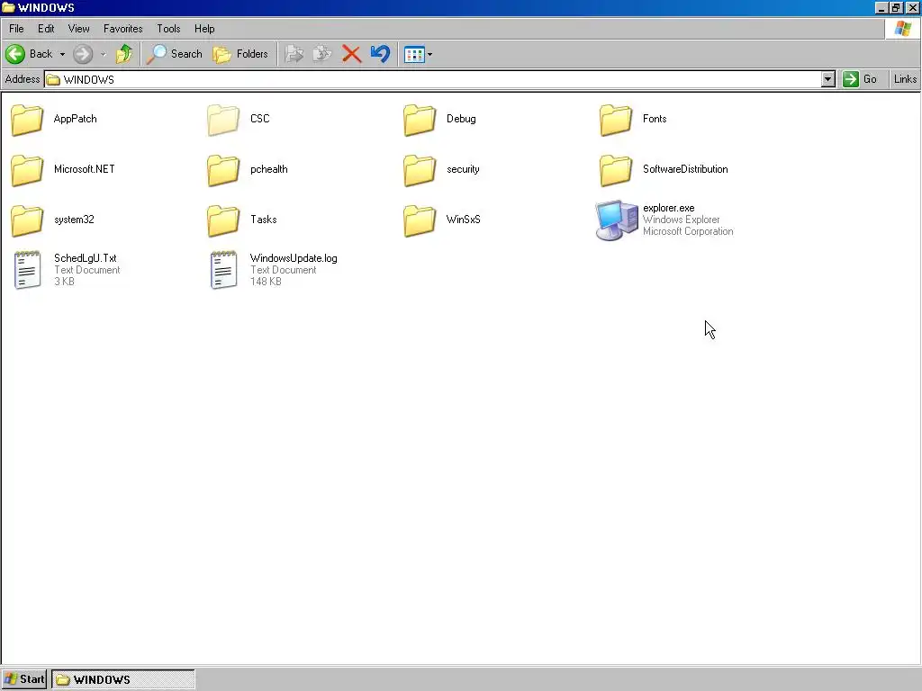922x691 pixels.
Task: Click the Start button
Action: point(24,679)
